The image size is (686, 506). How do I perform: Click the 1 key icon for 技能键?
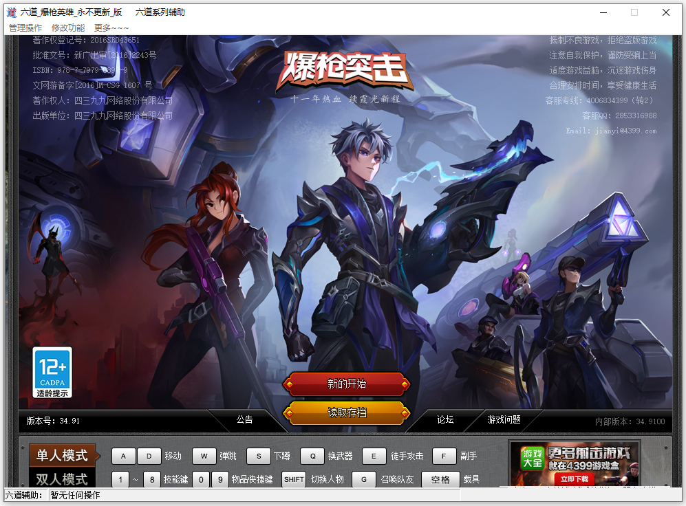[120, 479]
